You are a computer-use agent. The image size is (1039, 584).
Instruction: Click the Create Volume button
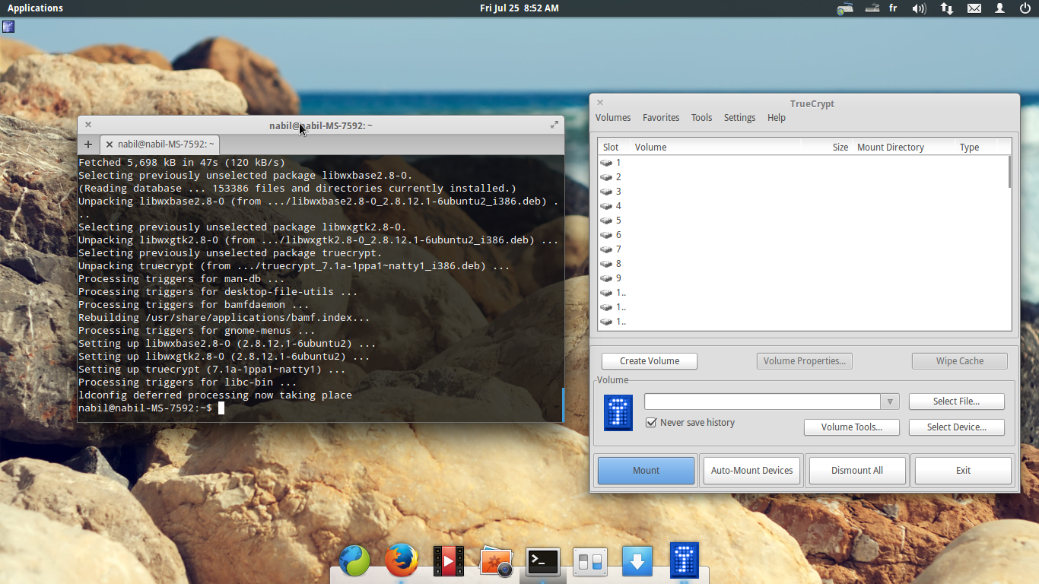650,361
